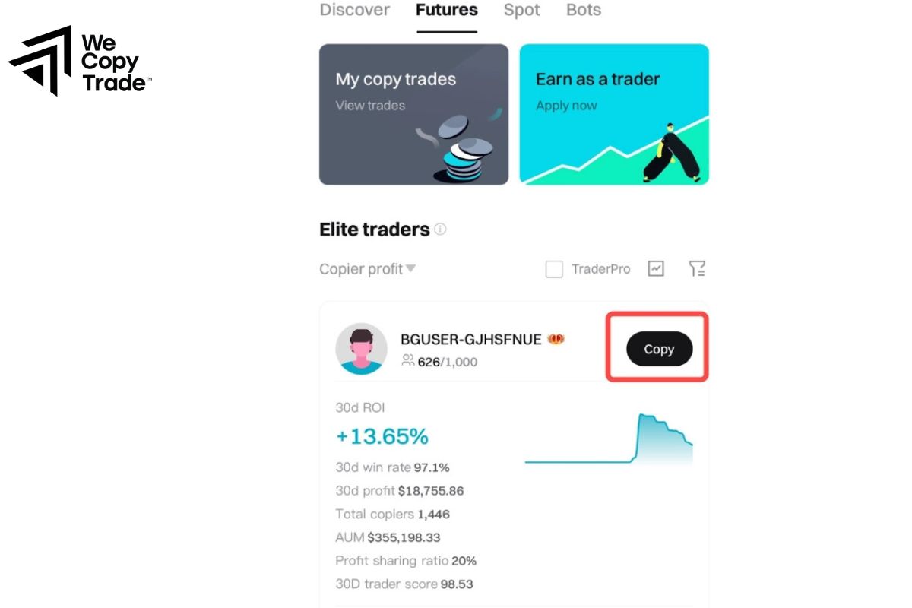Expand the Copier profit selector
The width and height of the screenshot is (912, 608).
click(368, 268)
